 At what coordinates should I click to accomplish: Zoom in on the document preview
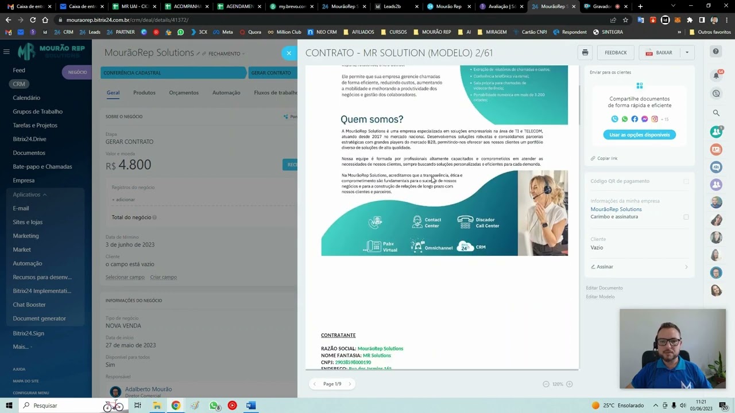[x=570, y=384]
